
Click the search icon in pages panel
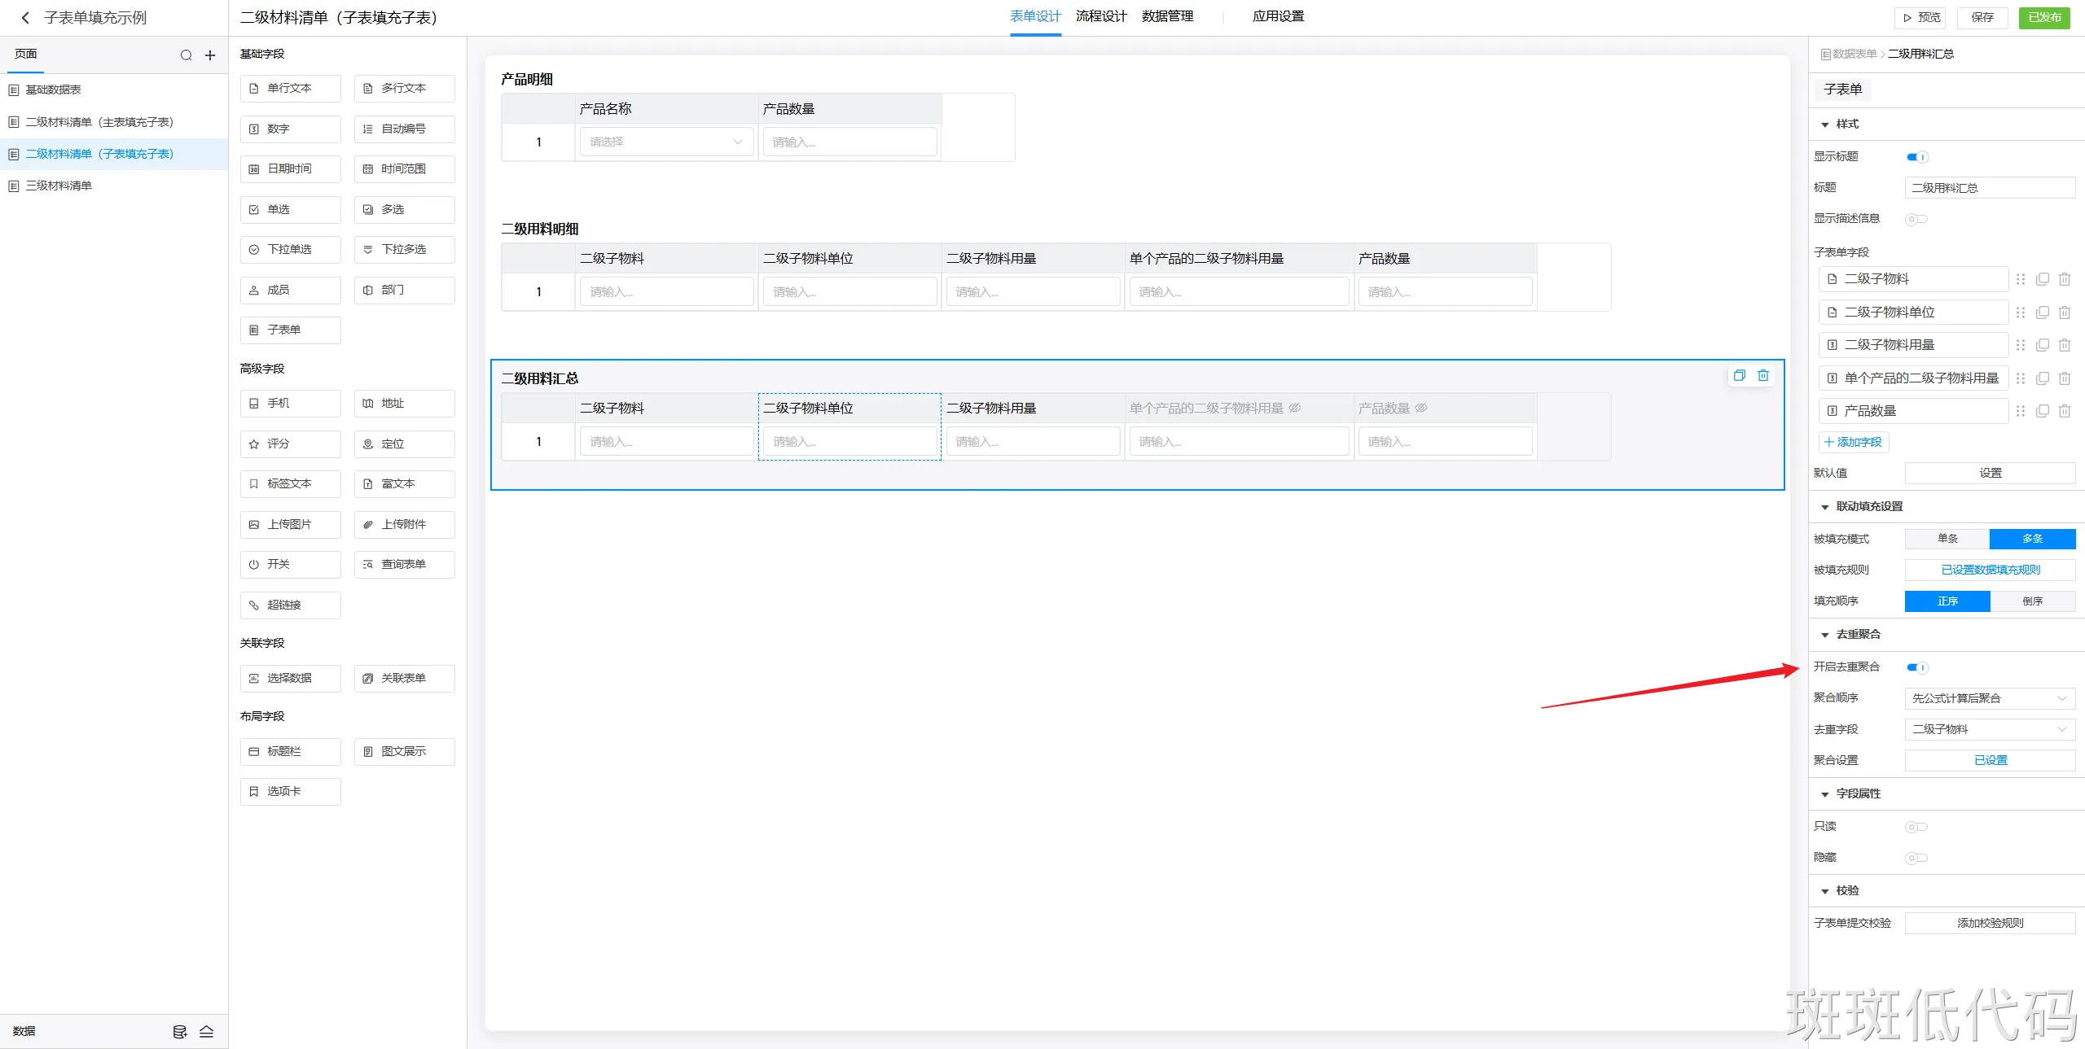(x=187, y=55)
